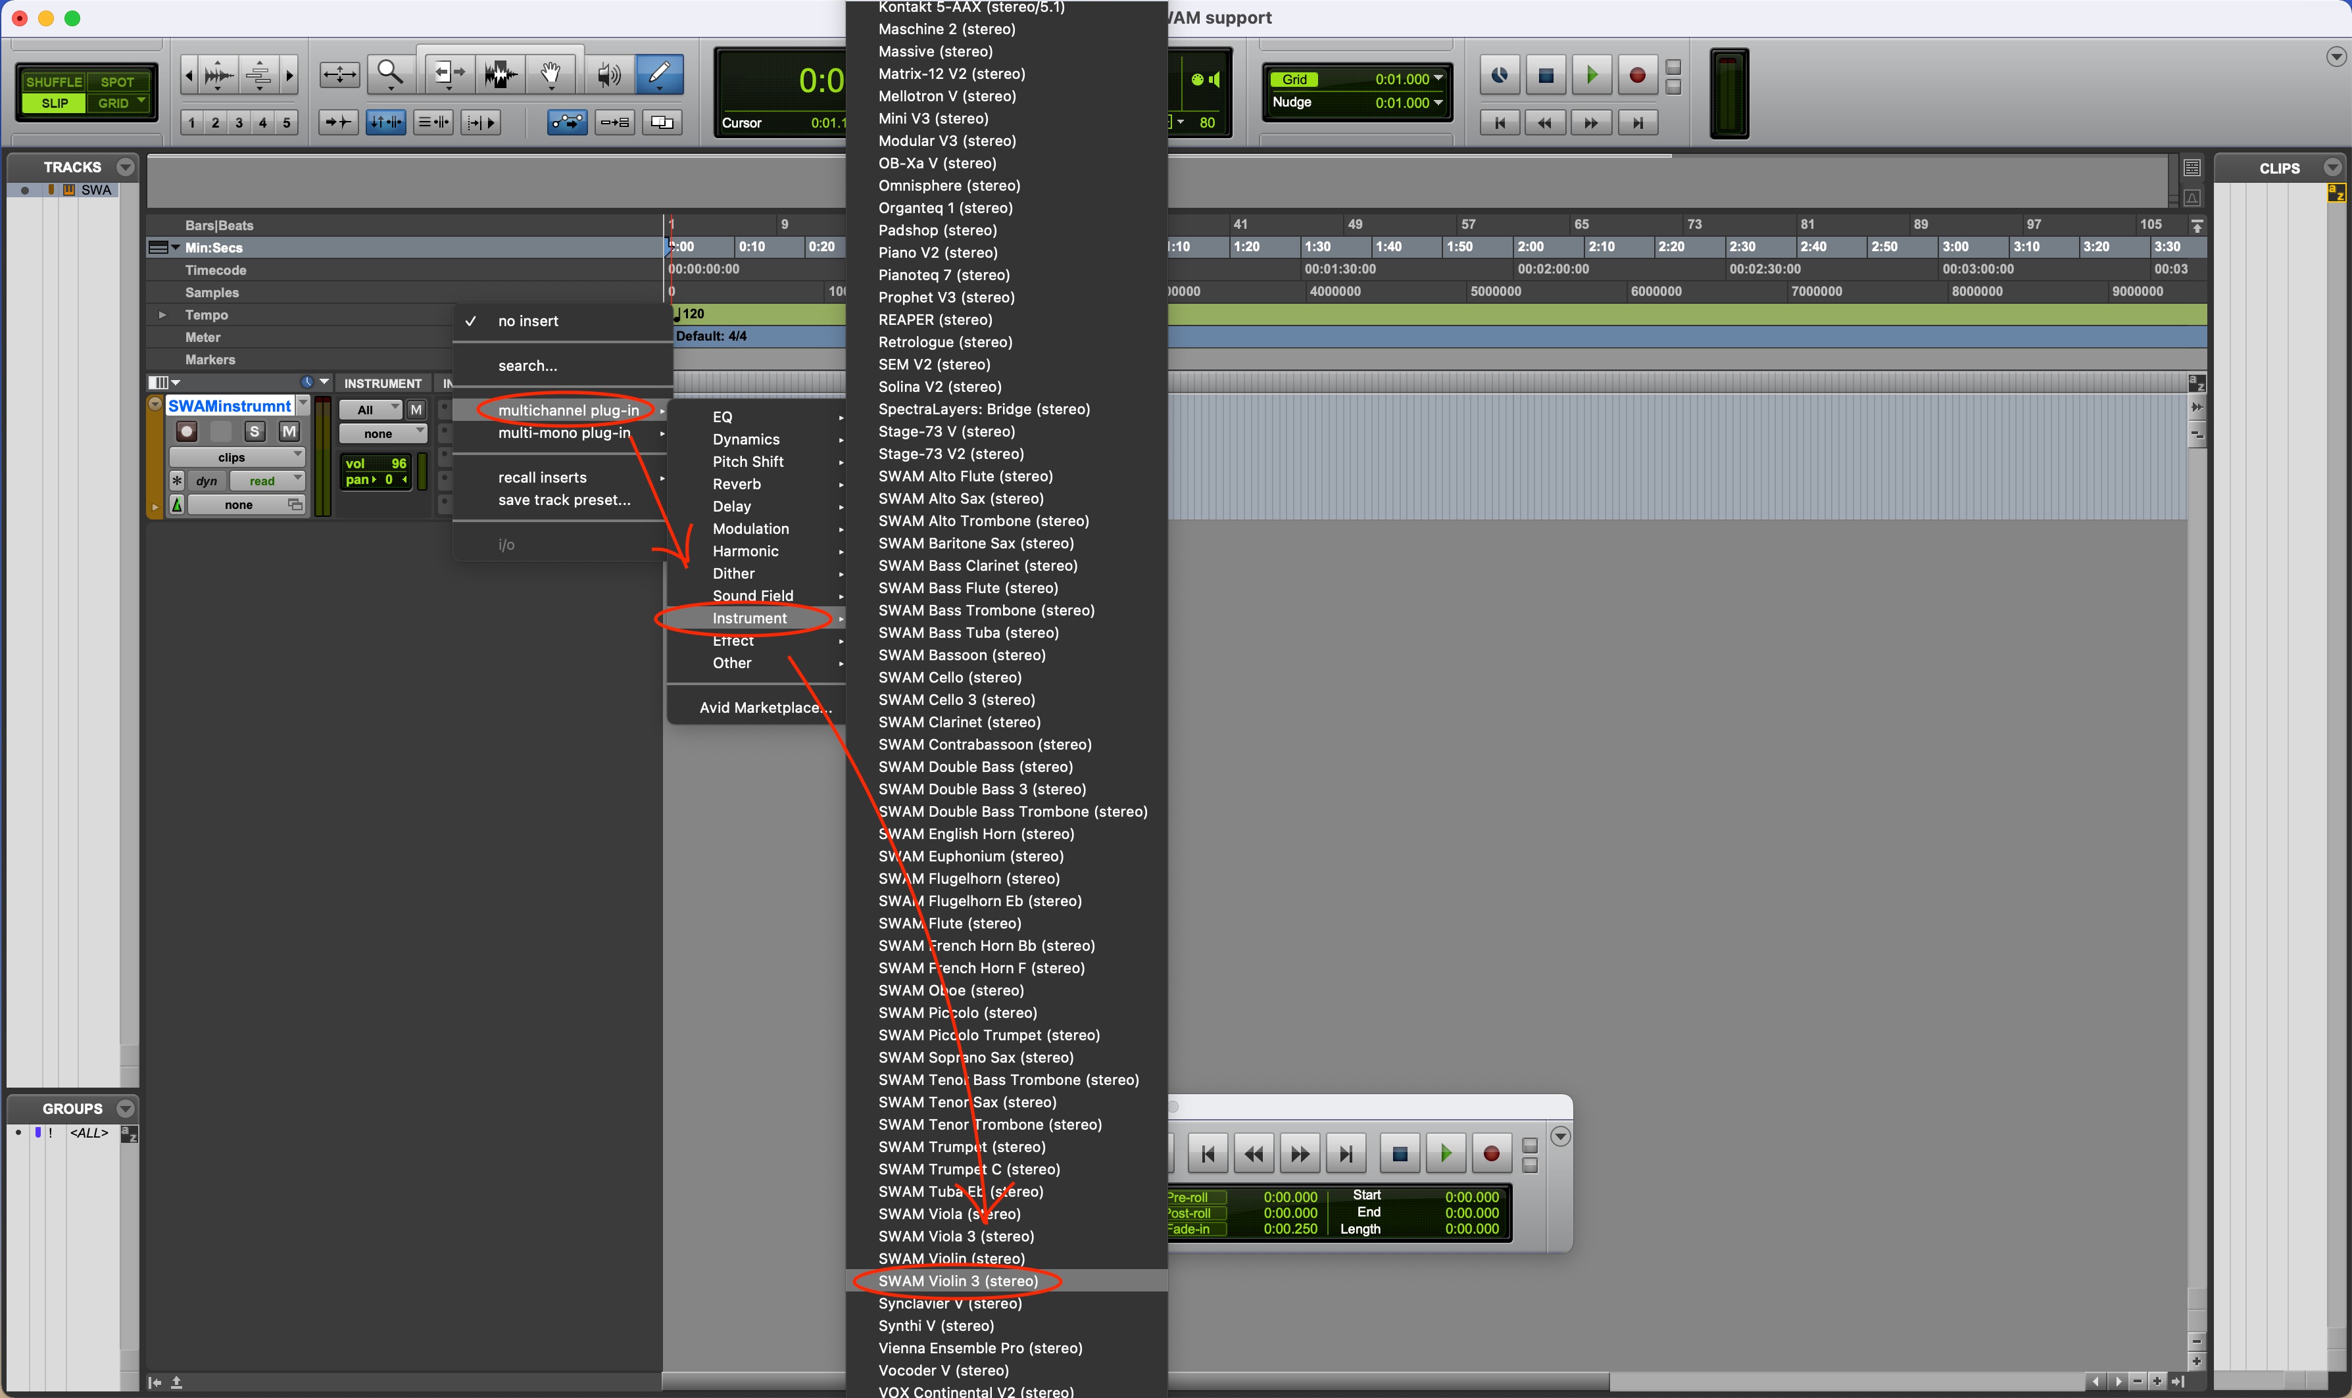This screenshot has height=1398, width=2352.
Task: Click the search... insert option
Action: click(x=527, y=366)
